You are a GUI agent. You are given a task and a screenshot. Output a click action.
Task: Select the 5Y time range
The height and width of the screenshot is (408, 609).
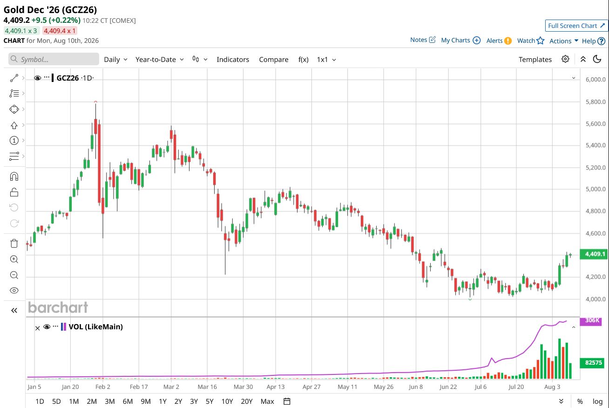pos(210,401)
